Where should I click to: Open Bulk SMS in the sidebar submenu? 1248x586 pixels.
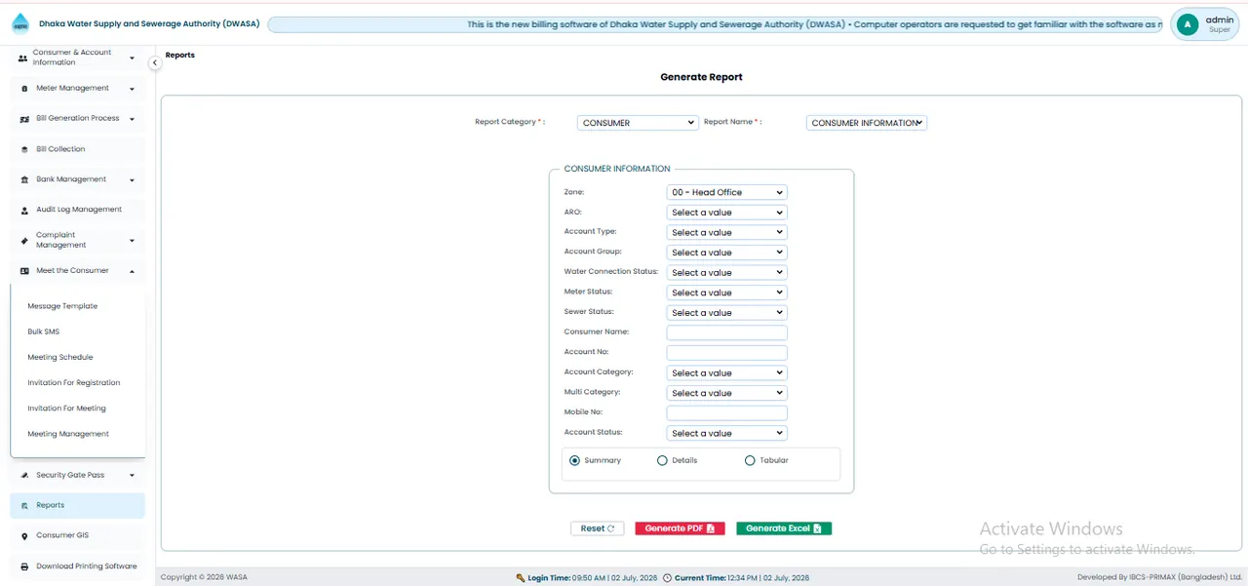44,332
